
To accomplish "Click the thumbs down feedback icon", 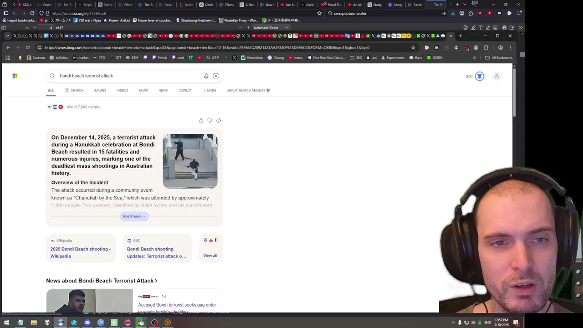I will pyautogui.click(x=210, y=121).
